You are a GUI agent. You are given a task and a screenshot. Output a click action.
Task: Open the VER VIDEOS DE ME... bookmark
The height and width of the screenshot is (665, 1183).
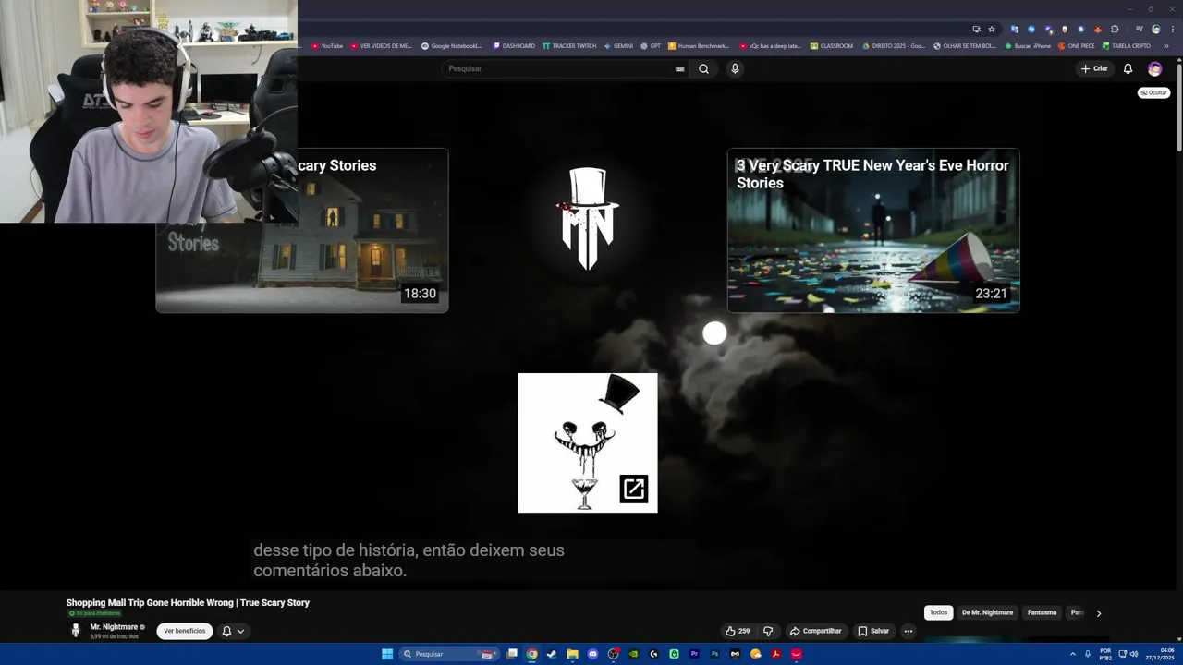coord(381,45)
